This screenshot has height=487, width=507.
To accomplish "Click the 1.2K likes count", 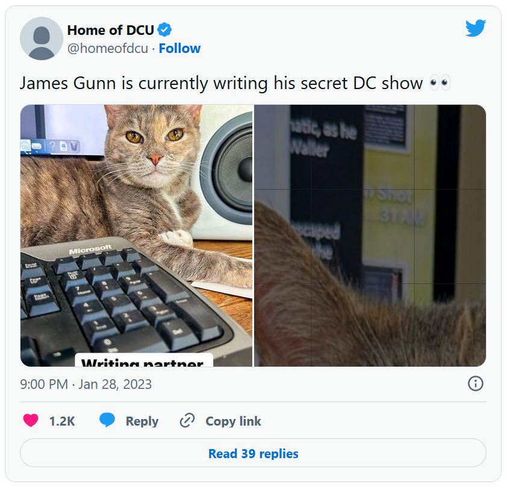I will click(x=62, y=421).
